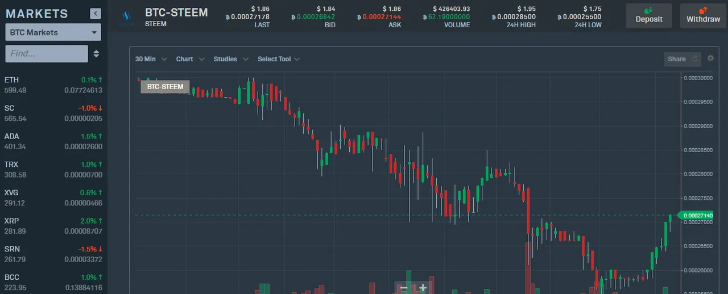Click the 24H LOW value 0.00025500

point(579,17)
